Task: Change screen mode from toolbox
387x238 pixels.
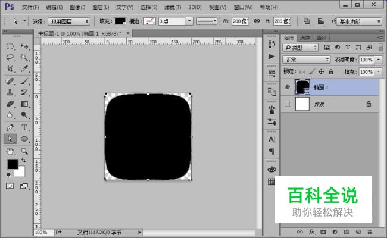Action: click(x=24, y=186)
